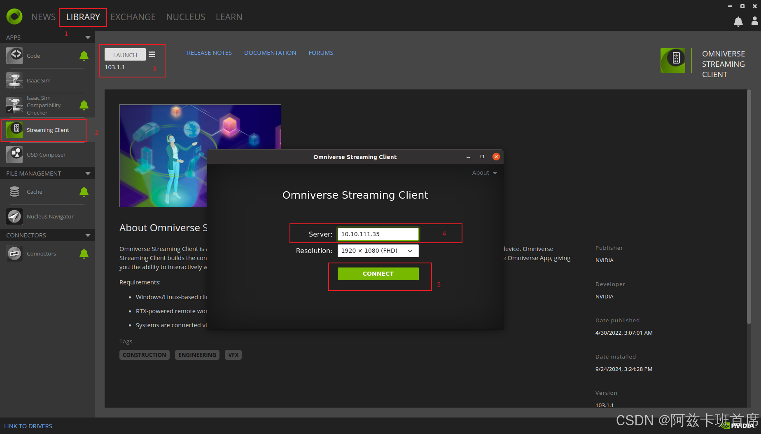761x434 pixels.
Task: Click the ENGINEERING tag
Action: tap(197, 355)
